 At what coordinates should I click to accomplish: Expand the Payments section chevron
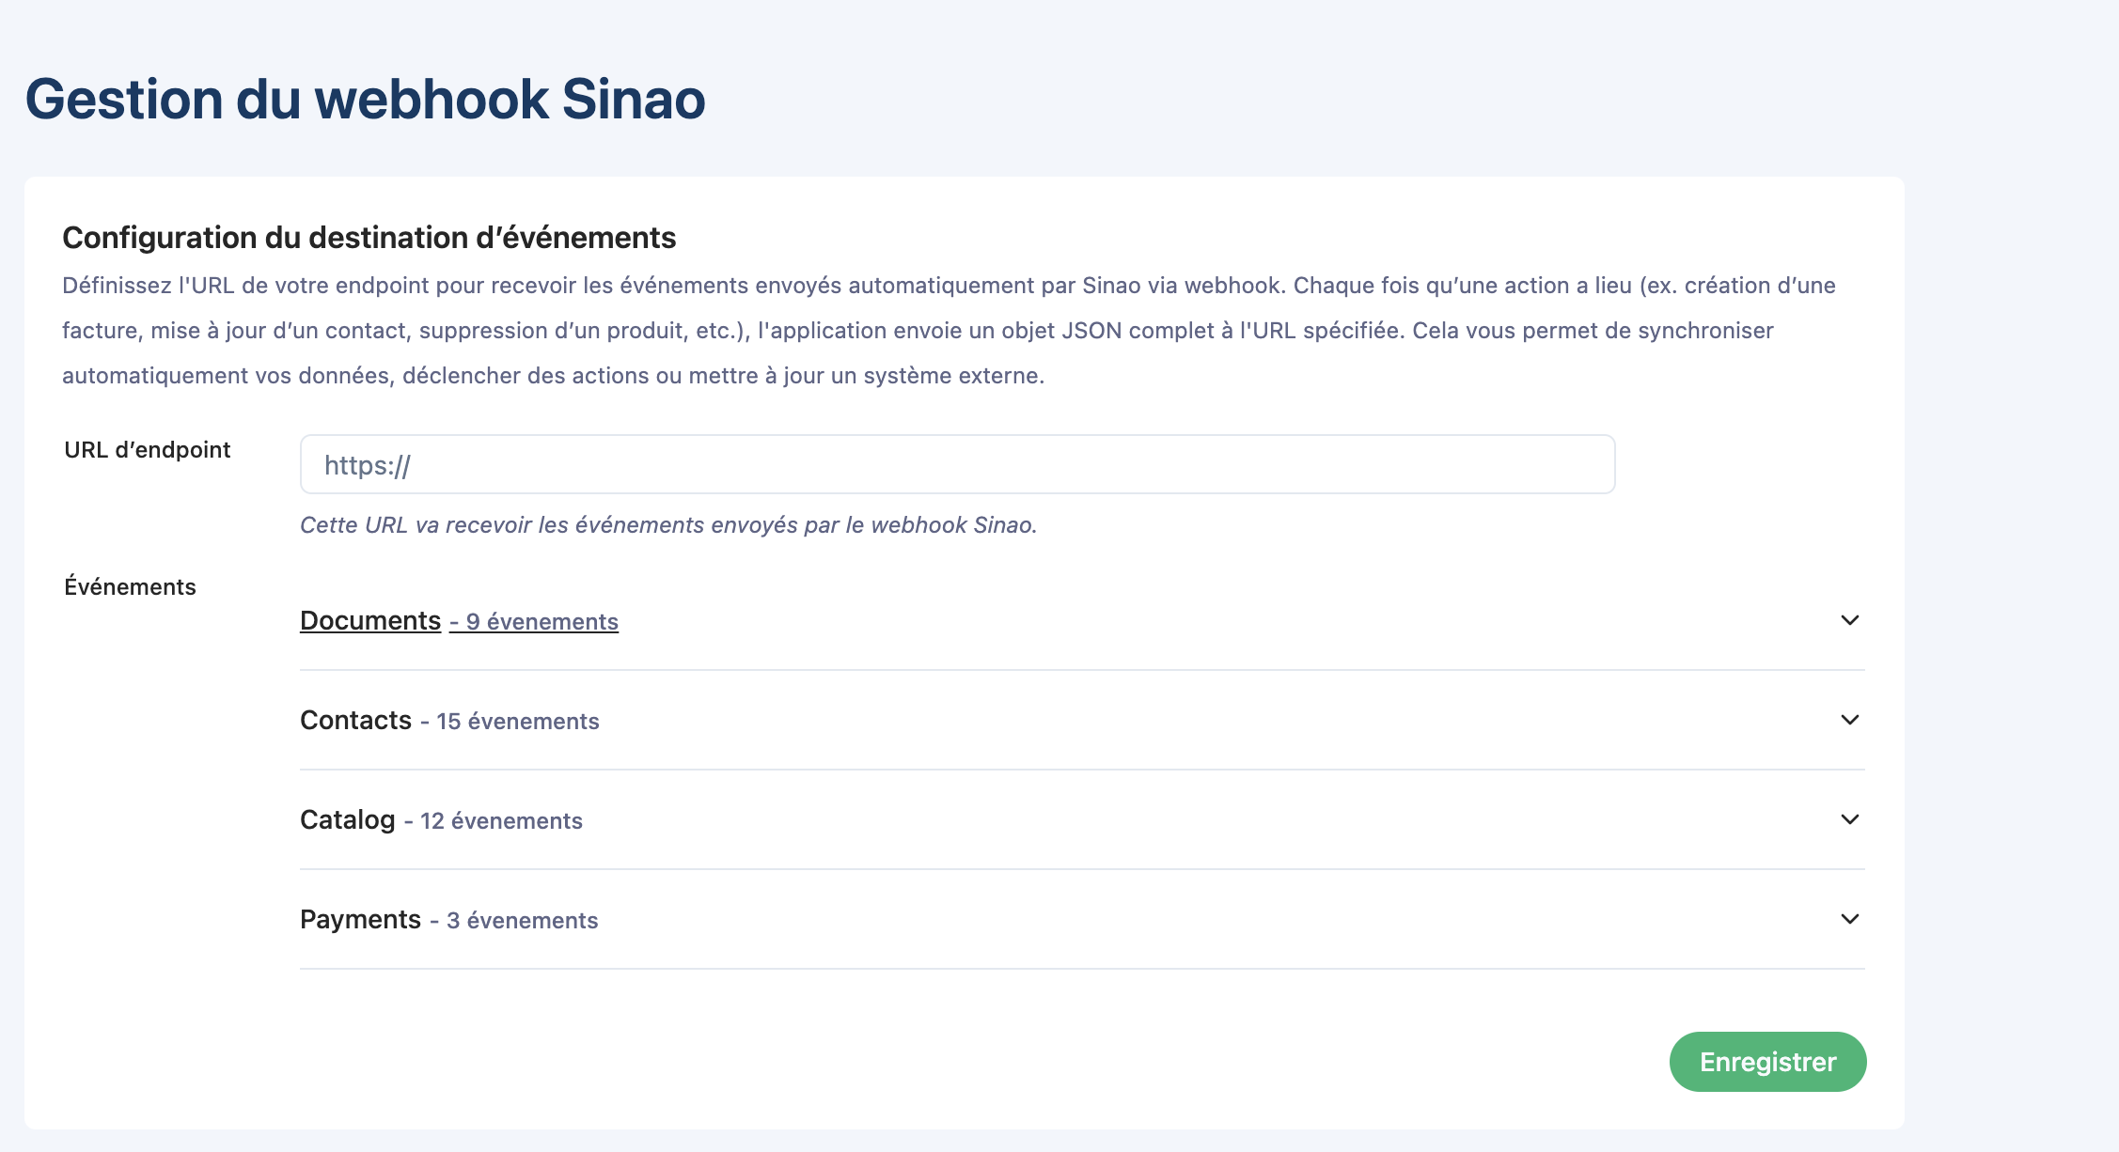pyautogui.click(x=1849, y=919)
